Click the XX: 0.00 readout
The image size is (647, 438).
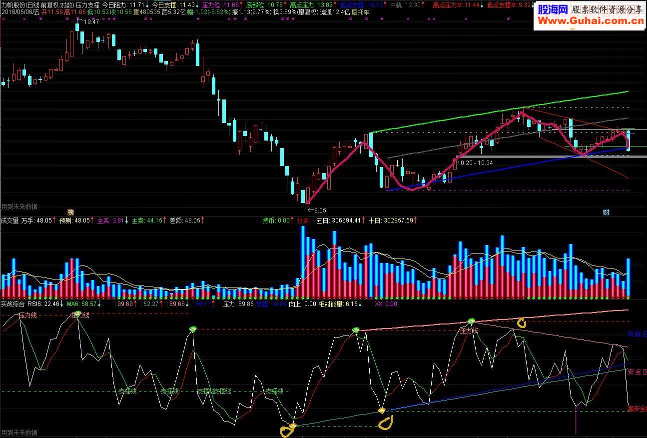click(385, 303)
